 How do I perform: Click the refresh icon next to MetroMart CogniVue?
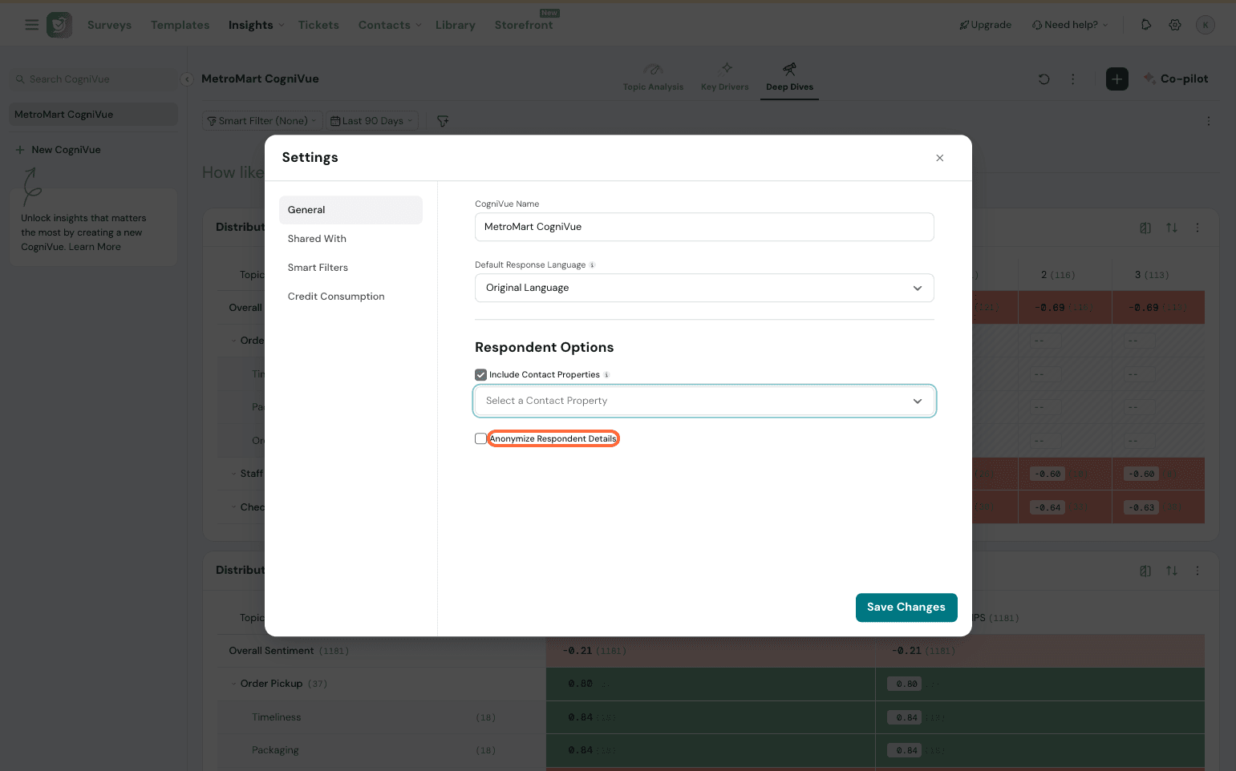point(1044,79)
